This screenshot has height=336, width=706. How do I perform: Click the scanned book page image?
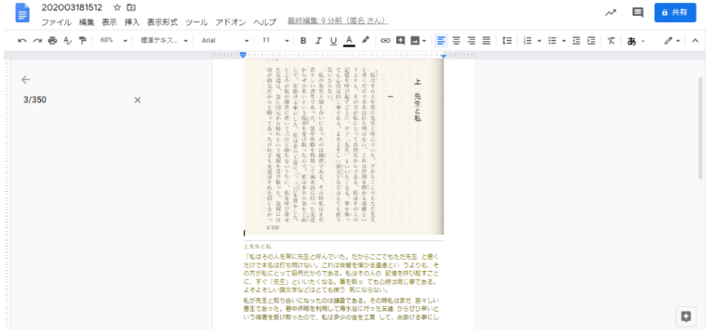344,146
